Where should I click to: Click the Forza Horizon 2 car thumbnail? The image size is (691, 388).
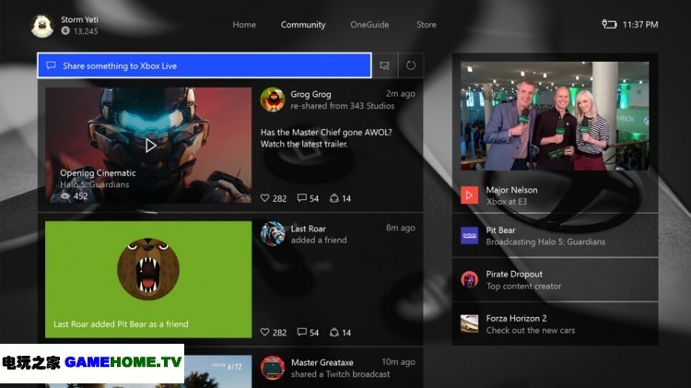(x=469, y=323)
